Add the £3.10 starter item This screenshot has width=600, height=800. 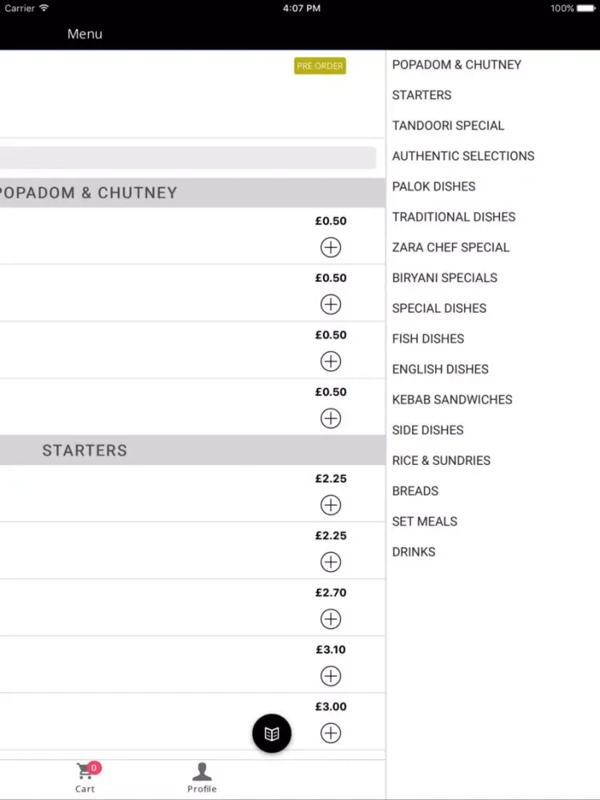point(330,676)
